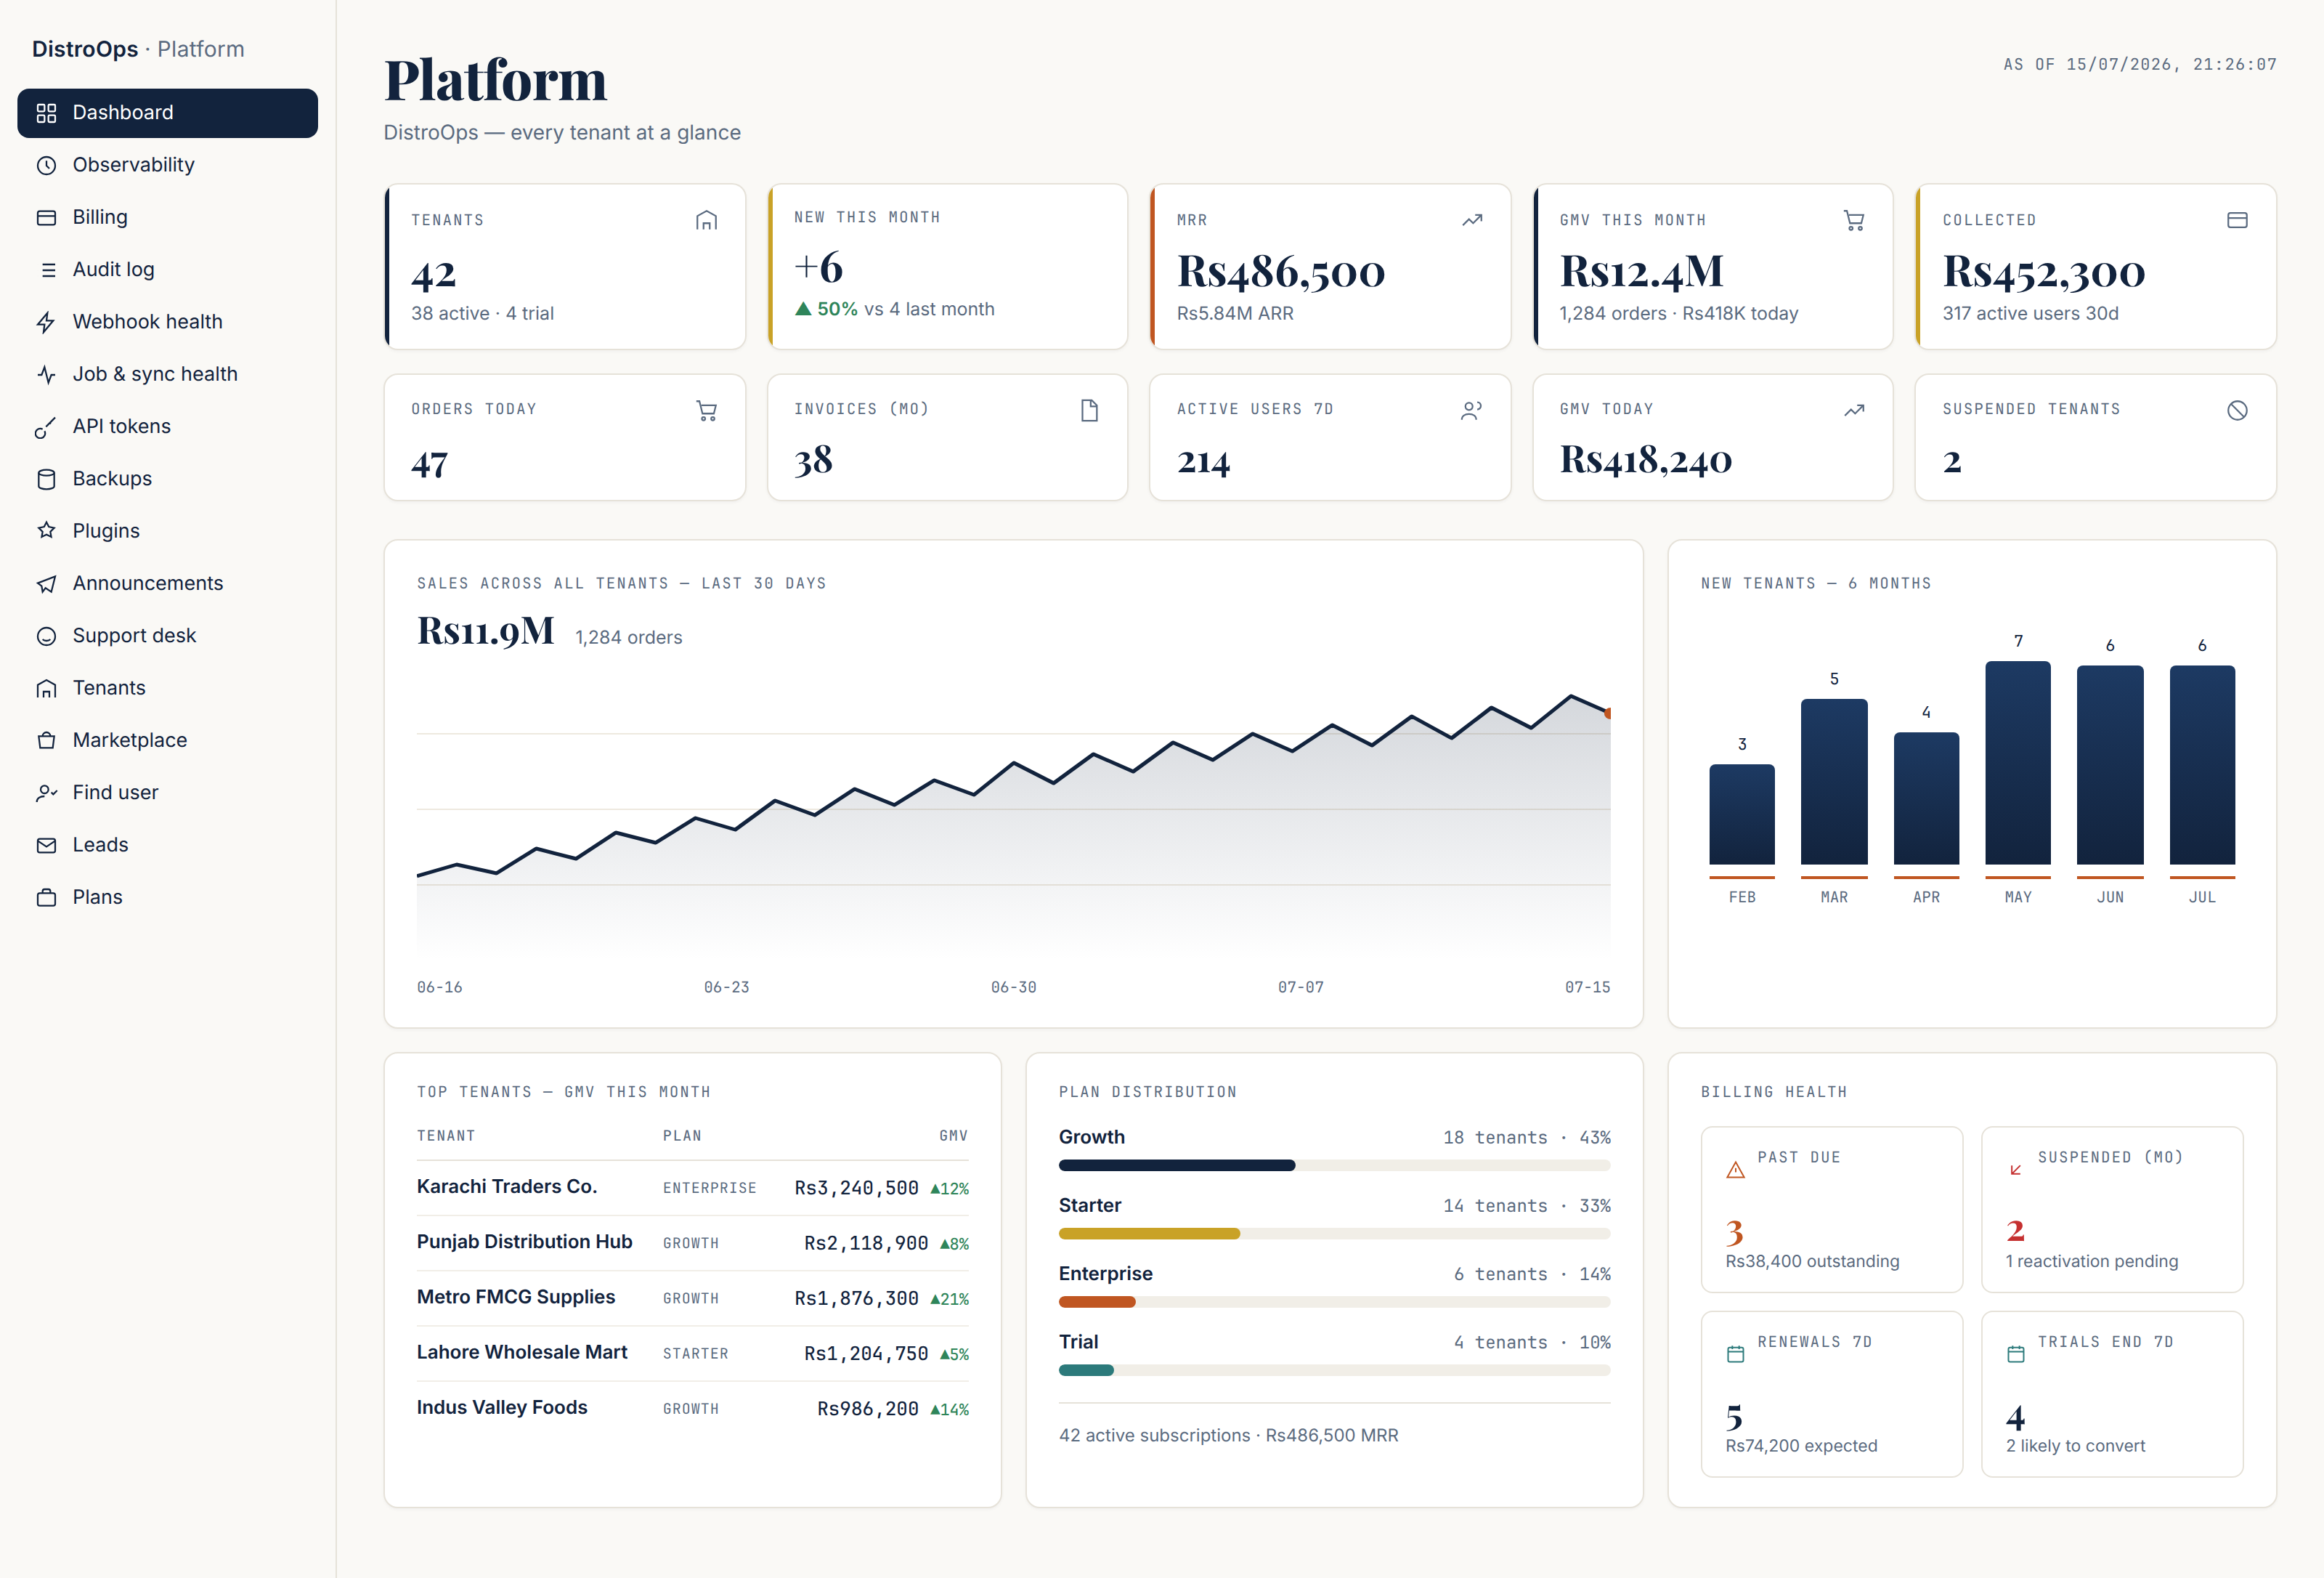
Task: Click the orange end point on sales chart
Action: pyautogui.click(x=1608, y=713)
